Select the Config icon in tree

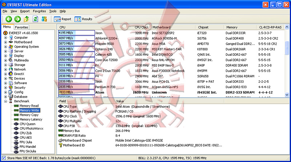tap(11, 92)
